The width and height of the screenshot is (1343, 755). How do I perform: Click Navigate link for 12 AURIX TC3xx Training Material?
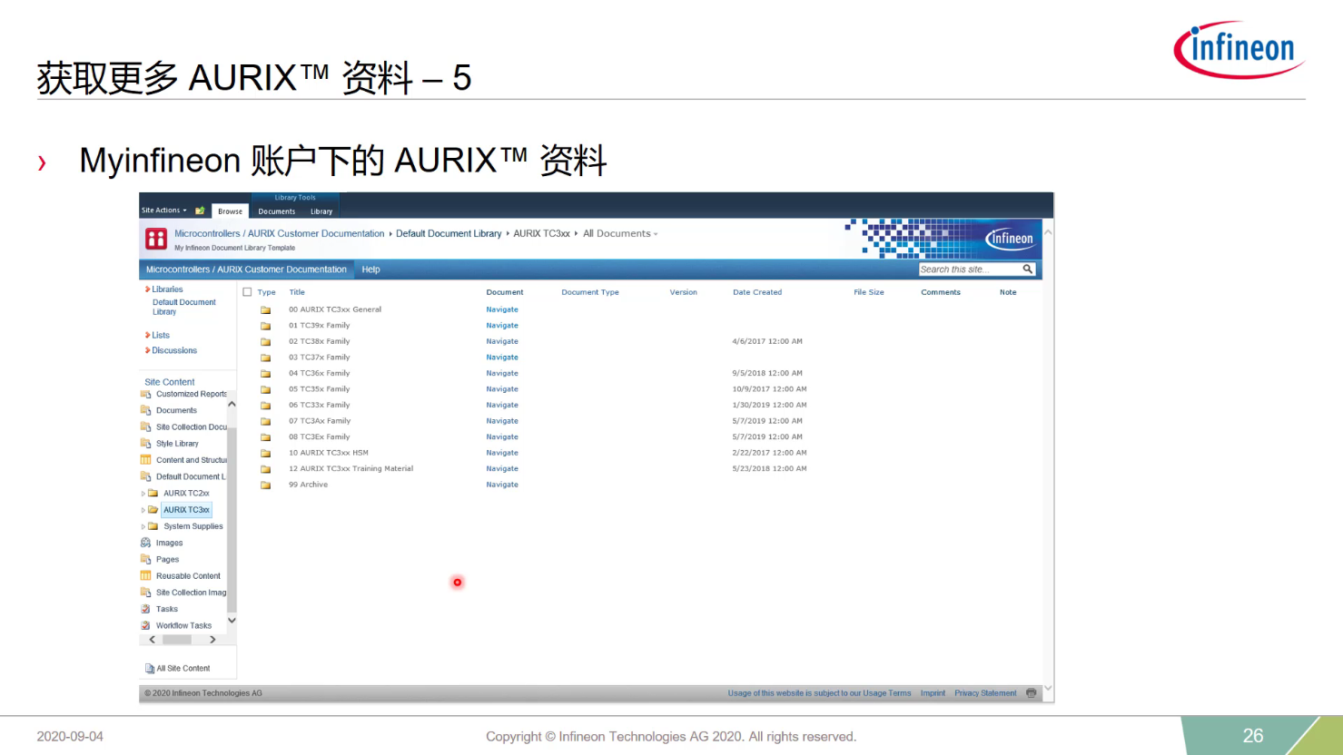[x=502, y=469]
